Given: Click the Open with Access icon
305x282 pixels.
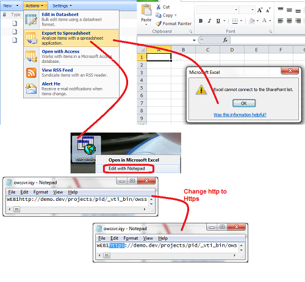Looking at the screenshot, I should coord(31,57).
